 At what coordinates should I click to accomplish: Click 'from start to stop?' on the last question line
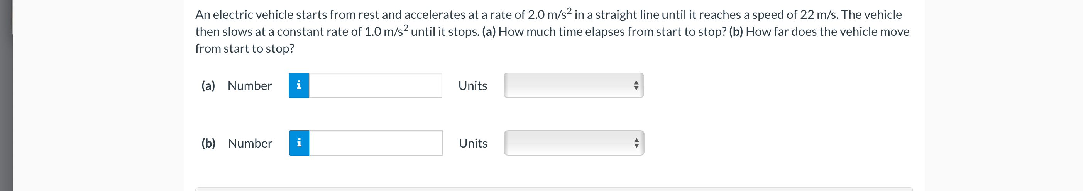tap(245, 48)
